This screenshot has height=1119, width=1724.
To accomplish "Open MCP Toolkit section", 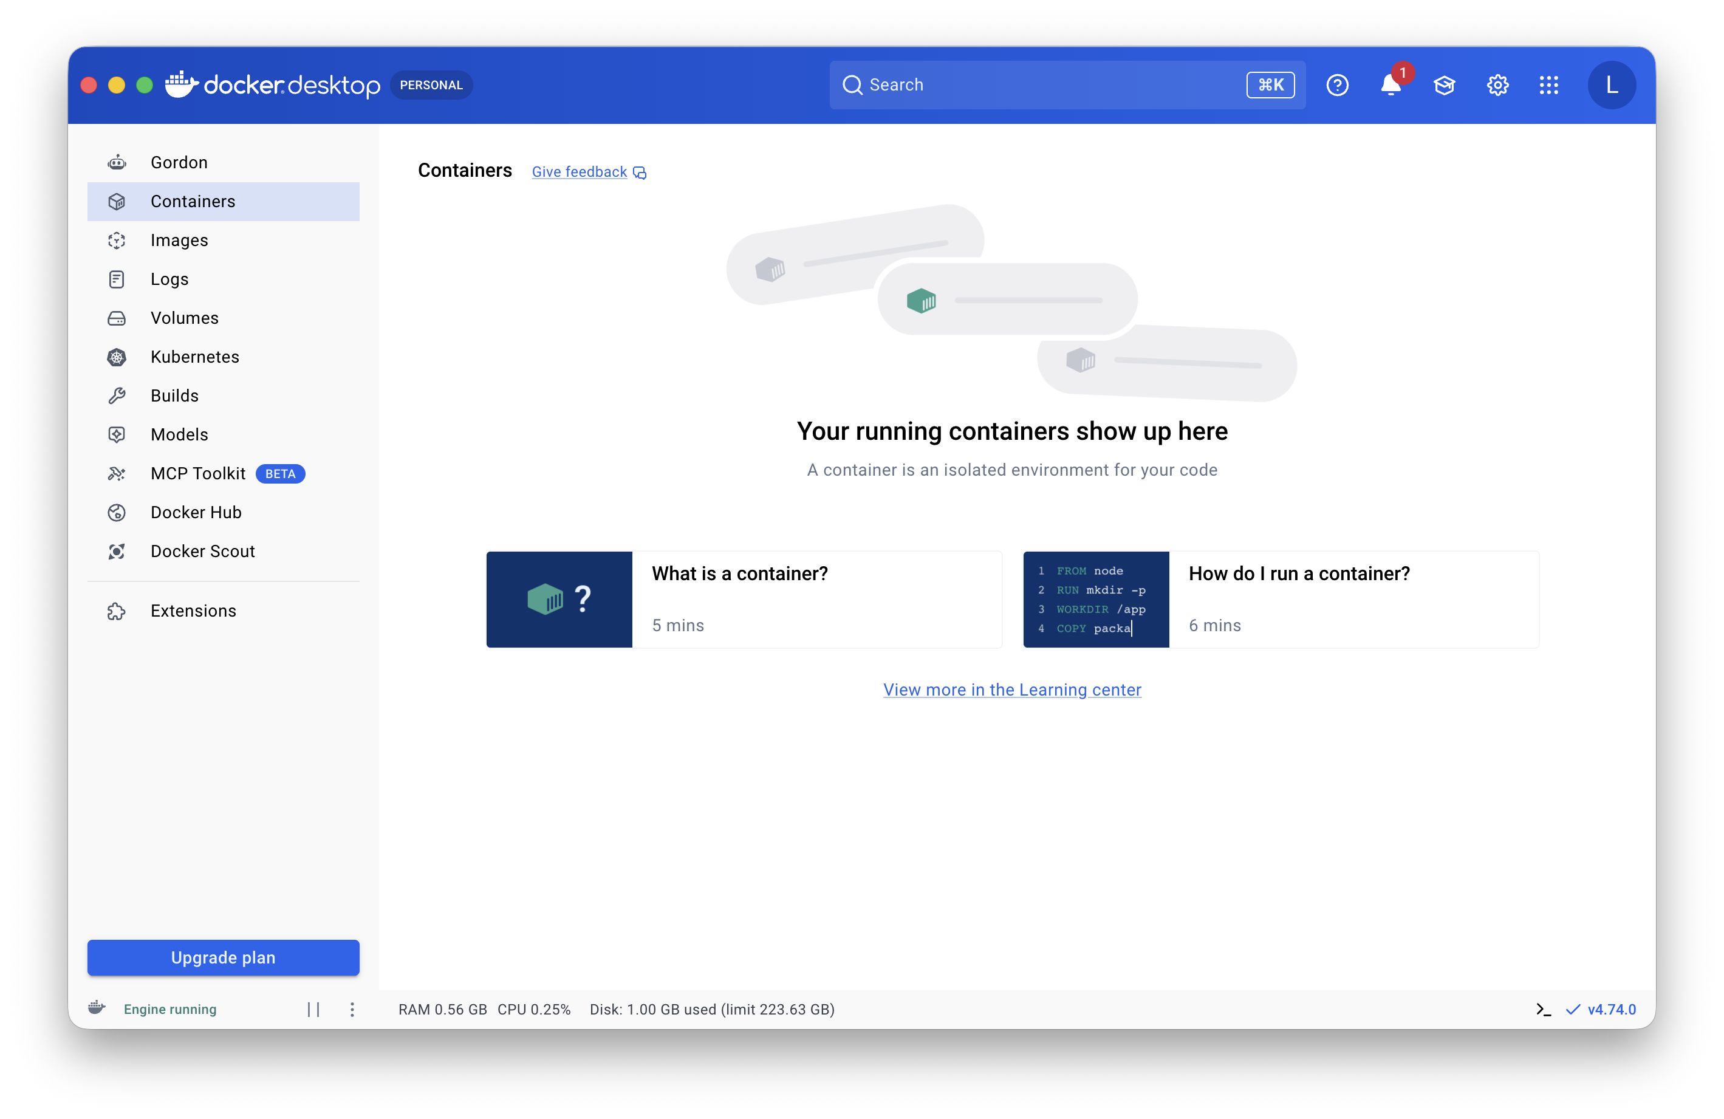I will point(223,474).
